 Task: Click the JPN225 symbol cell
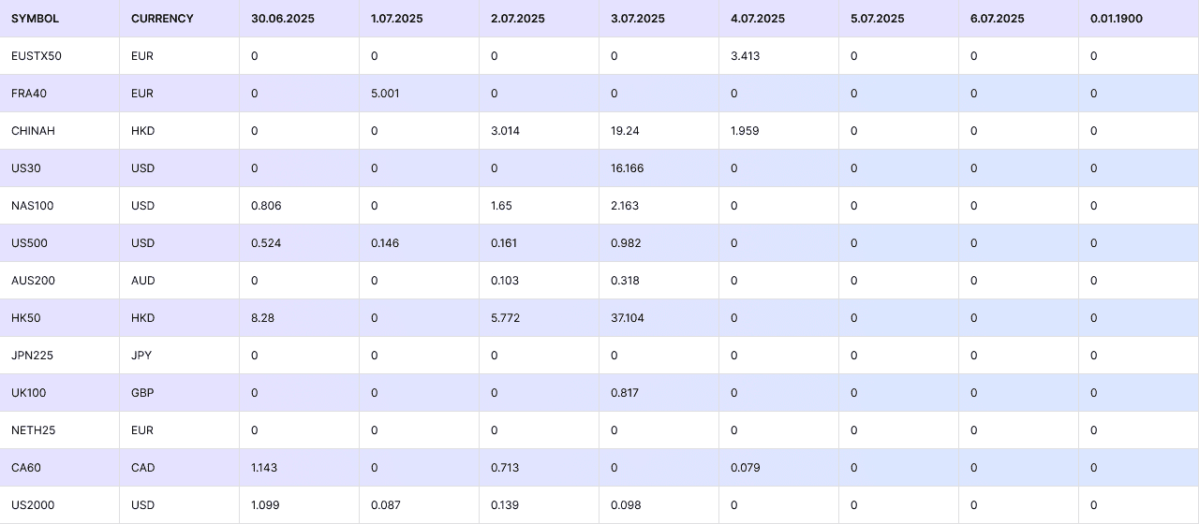[x=60, y=356]
